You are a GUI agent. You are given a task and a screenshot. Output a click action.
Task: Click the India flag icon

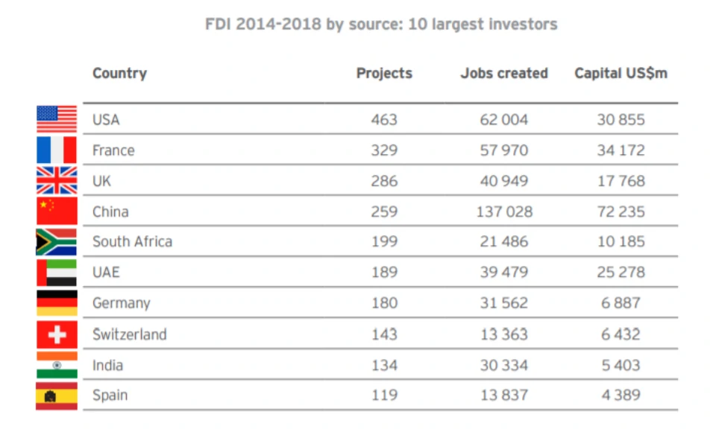[x=57, y=365]
